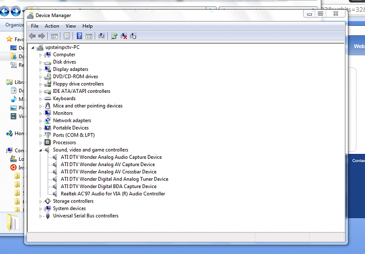Click the Network adapters category icon

coord(48,120)
